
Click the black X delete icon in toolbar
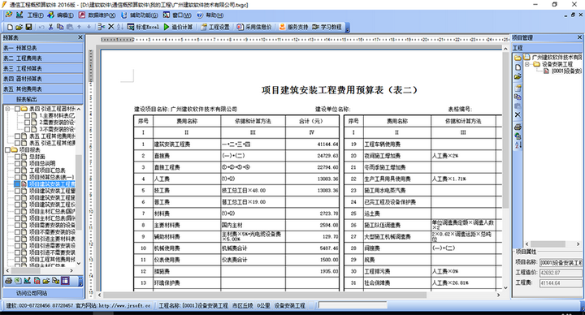coord(111,27)
